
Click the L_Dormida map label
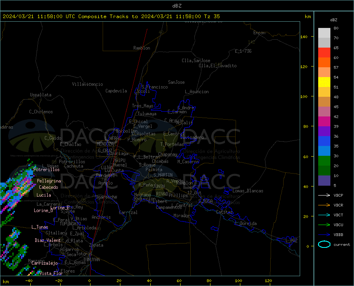tap(246, 223)
